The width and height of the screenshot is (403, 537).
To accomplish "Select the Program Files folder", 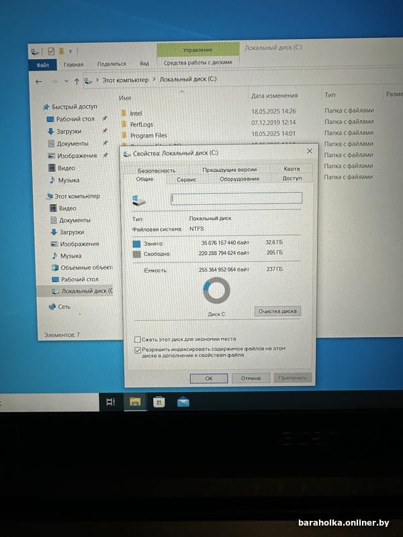I will [x=148, y=136].
